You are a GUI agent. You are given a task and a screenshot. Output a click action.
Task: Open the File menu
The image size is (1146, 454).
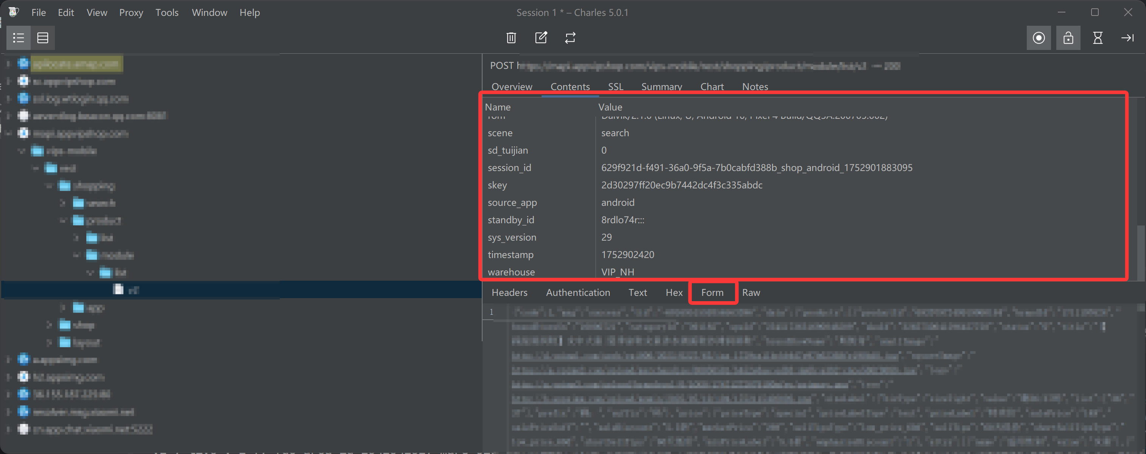[x=39, y=12]
